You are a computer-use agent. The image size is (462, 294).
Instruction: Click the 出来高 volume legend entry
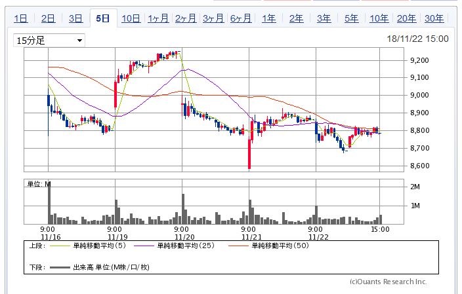pyautogui.click(x=100, y=267)
